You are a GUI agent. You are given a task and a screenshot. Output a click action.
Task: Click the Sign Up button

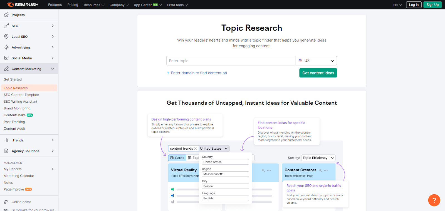432,5
